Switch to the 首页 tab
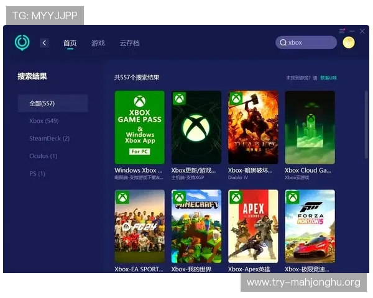Viewport: 373px width, 298px height. point(70,43)
